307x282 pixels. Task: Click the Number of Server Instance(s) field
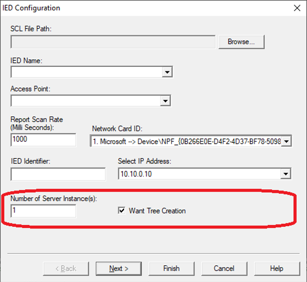click(x=43, y=211)
